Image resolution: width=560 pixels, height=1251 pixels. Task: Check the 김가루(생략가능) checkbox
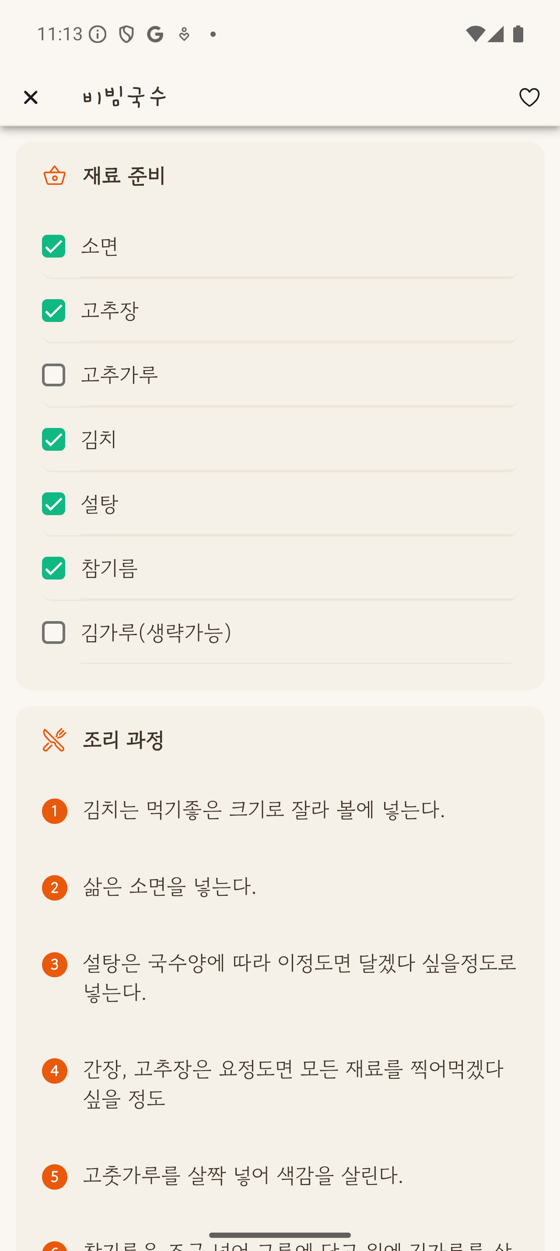(x=53, y=633)
